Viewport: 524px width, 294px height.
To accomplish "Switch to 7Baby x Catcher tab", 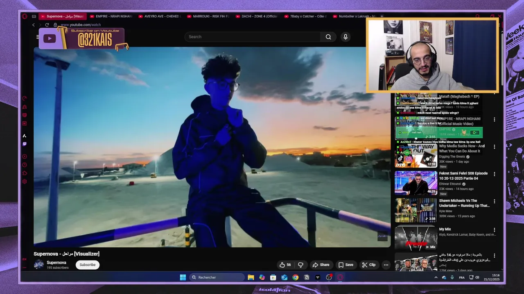I will (306, 16).
